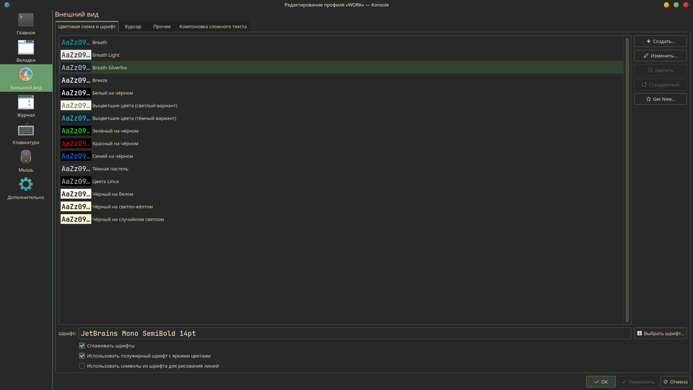Viewport: 693px width, 390px height.
Task: Select Чёрный на случайном светлом scheme
Action: tap(341, 220)
